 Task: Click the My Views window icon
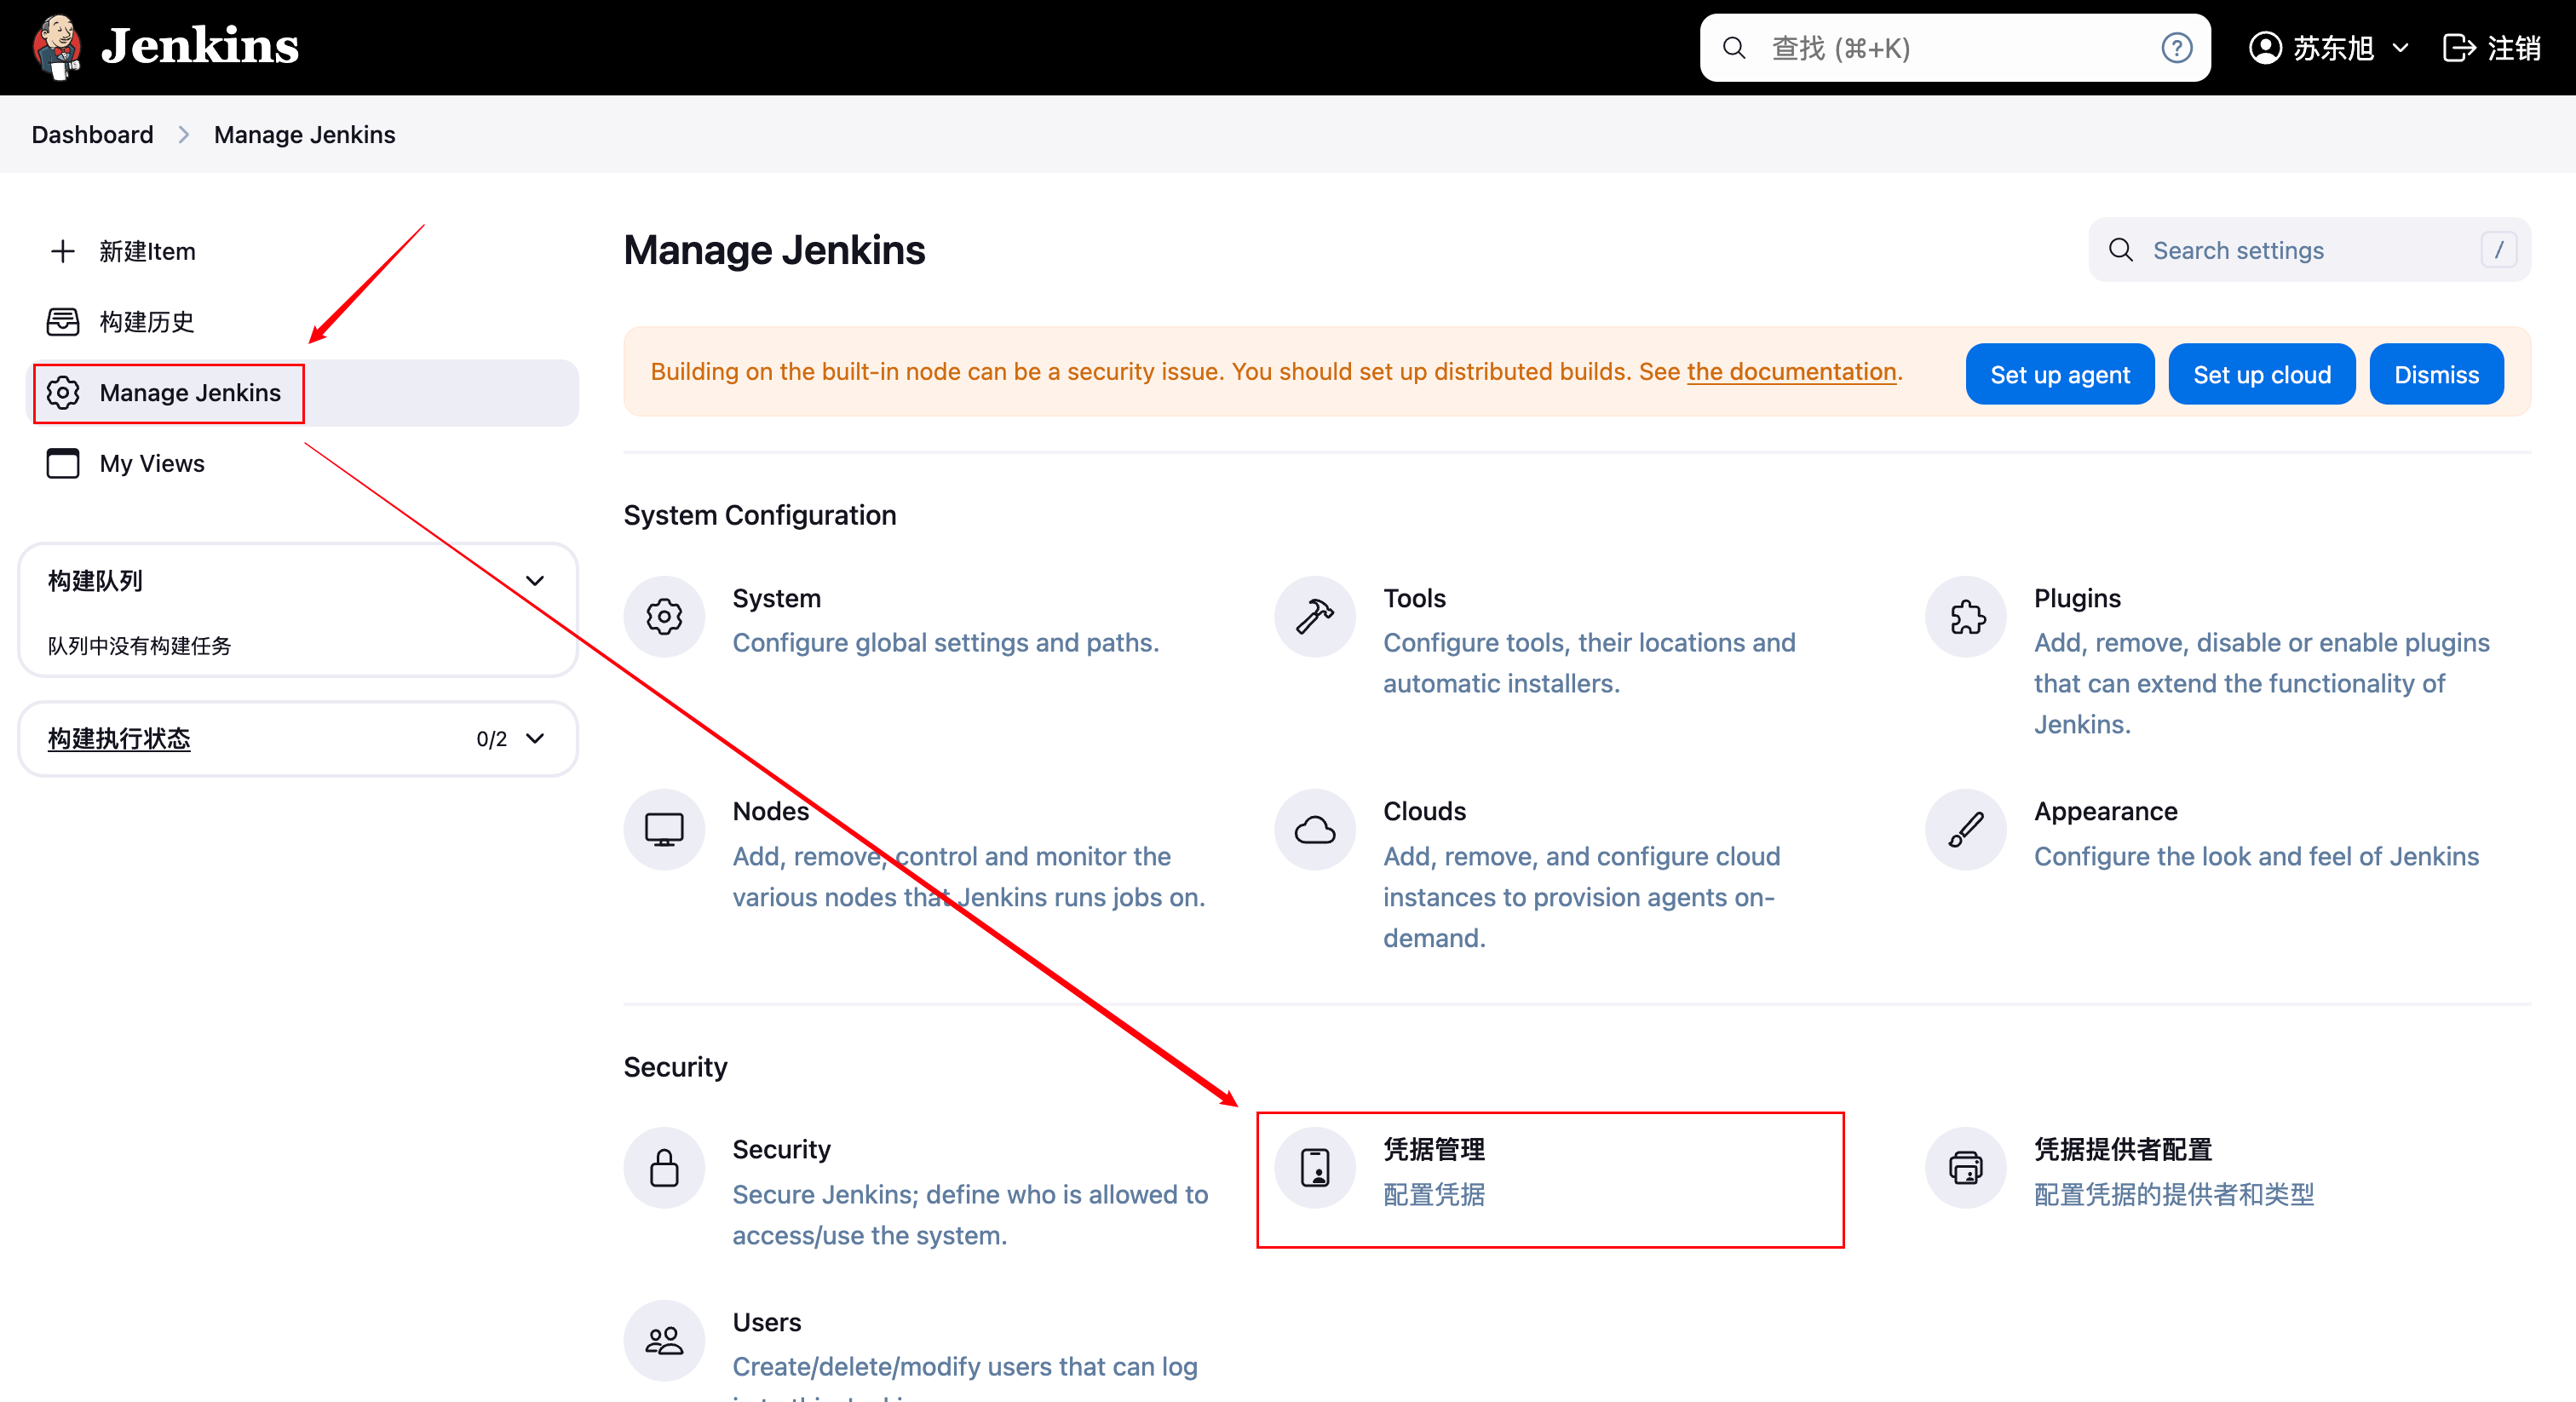(x=63, y=464)
